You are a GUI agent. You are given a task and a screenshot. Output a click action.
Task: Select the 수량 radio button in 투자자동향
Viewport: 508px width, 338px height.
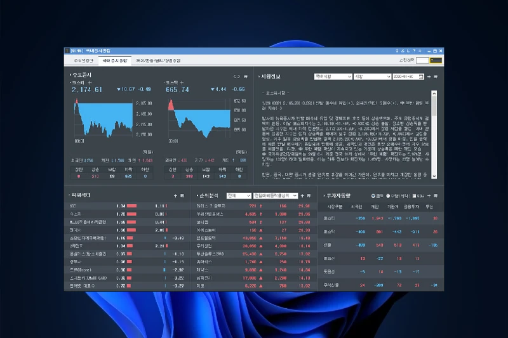387,196
